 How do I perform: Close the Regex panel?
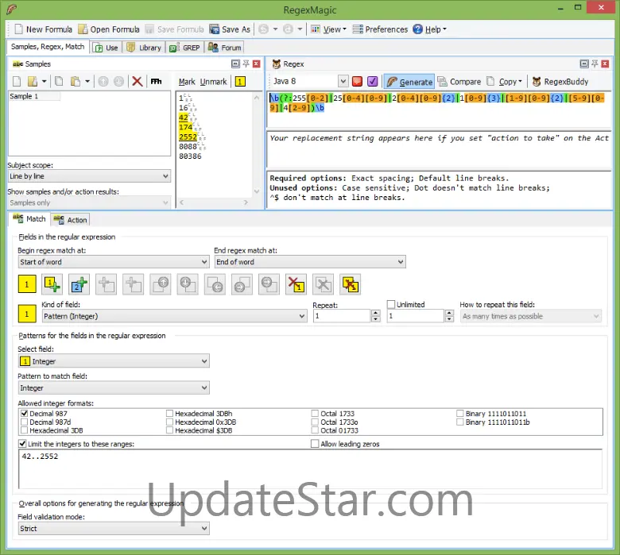tap(605, 64)
